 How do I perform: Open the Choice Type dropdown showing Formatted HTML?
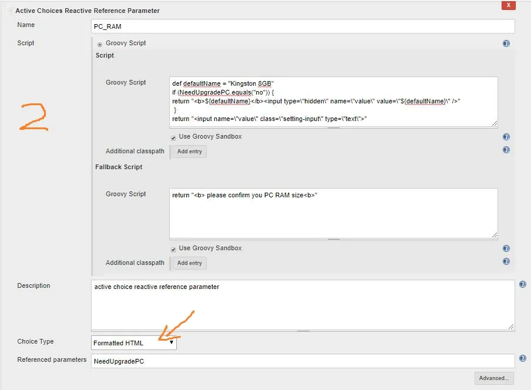click(134, 343)
